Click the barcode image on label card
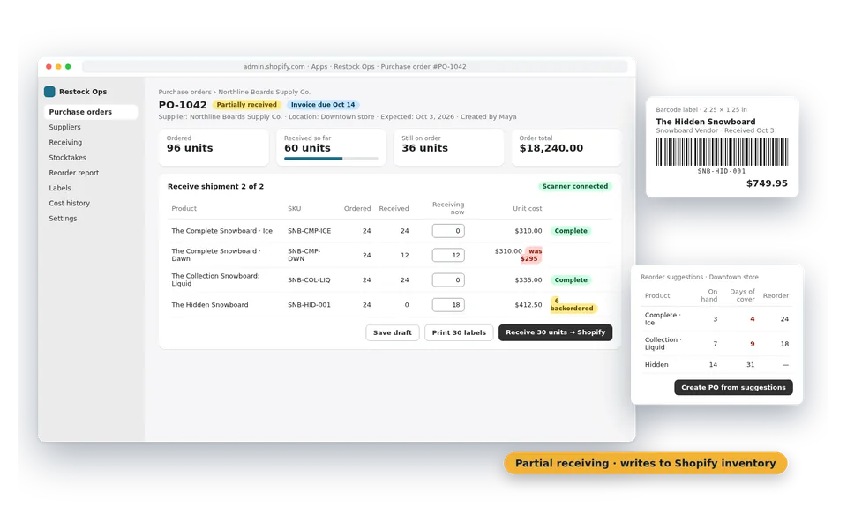The height and width of the screenshot is (529, 847). point(722,152)
